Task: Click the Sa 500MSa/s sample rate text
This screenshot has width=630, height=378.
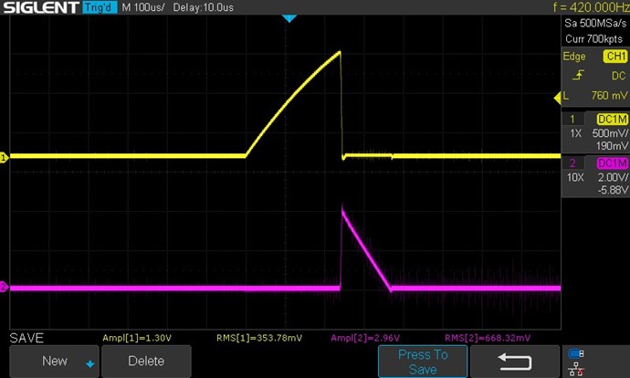Action: click(595, 24)
